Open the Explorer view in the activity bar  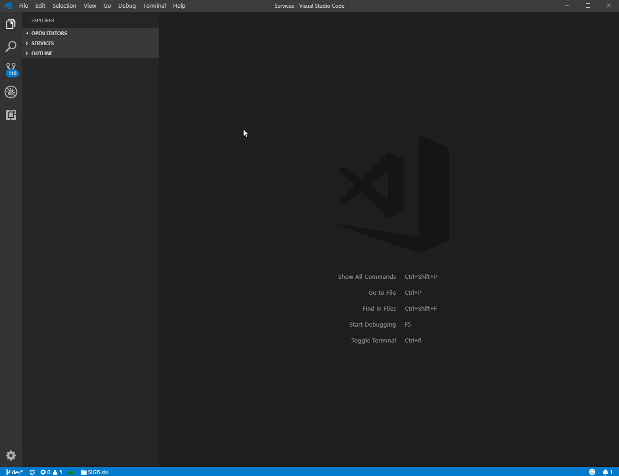(11, 24)
